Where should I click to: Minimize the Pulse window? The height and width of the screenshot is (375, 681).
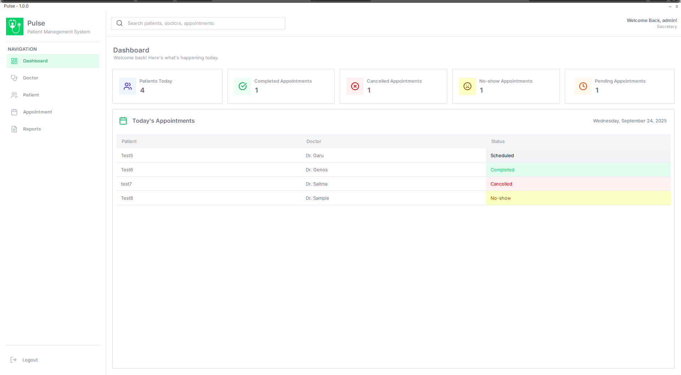(x=670, y=6)
